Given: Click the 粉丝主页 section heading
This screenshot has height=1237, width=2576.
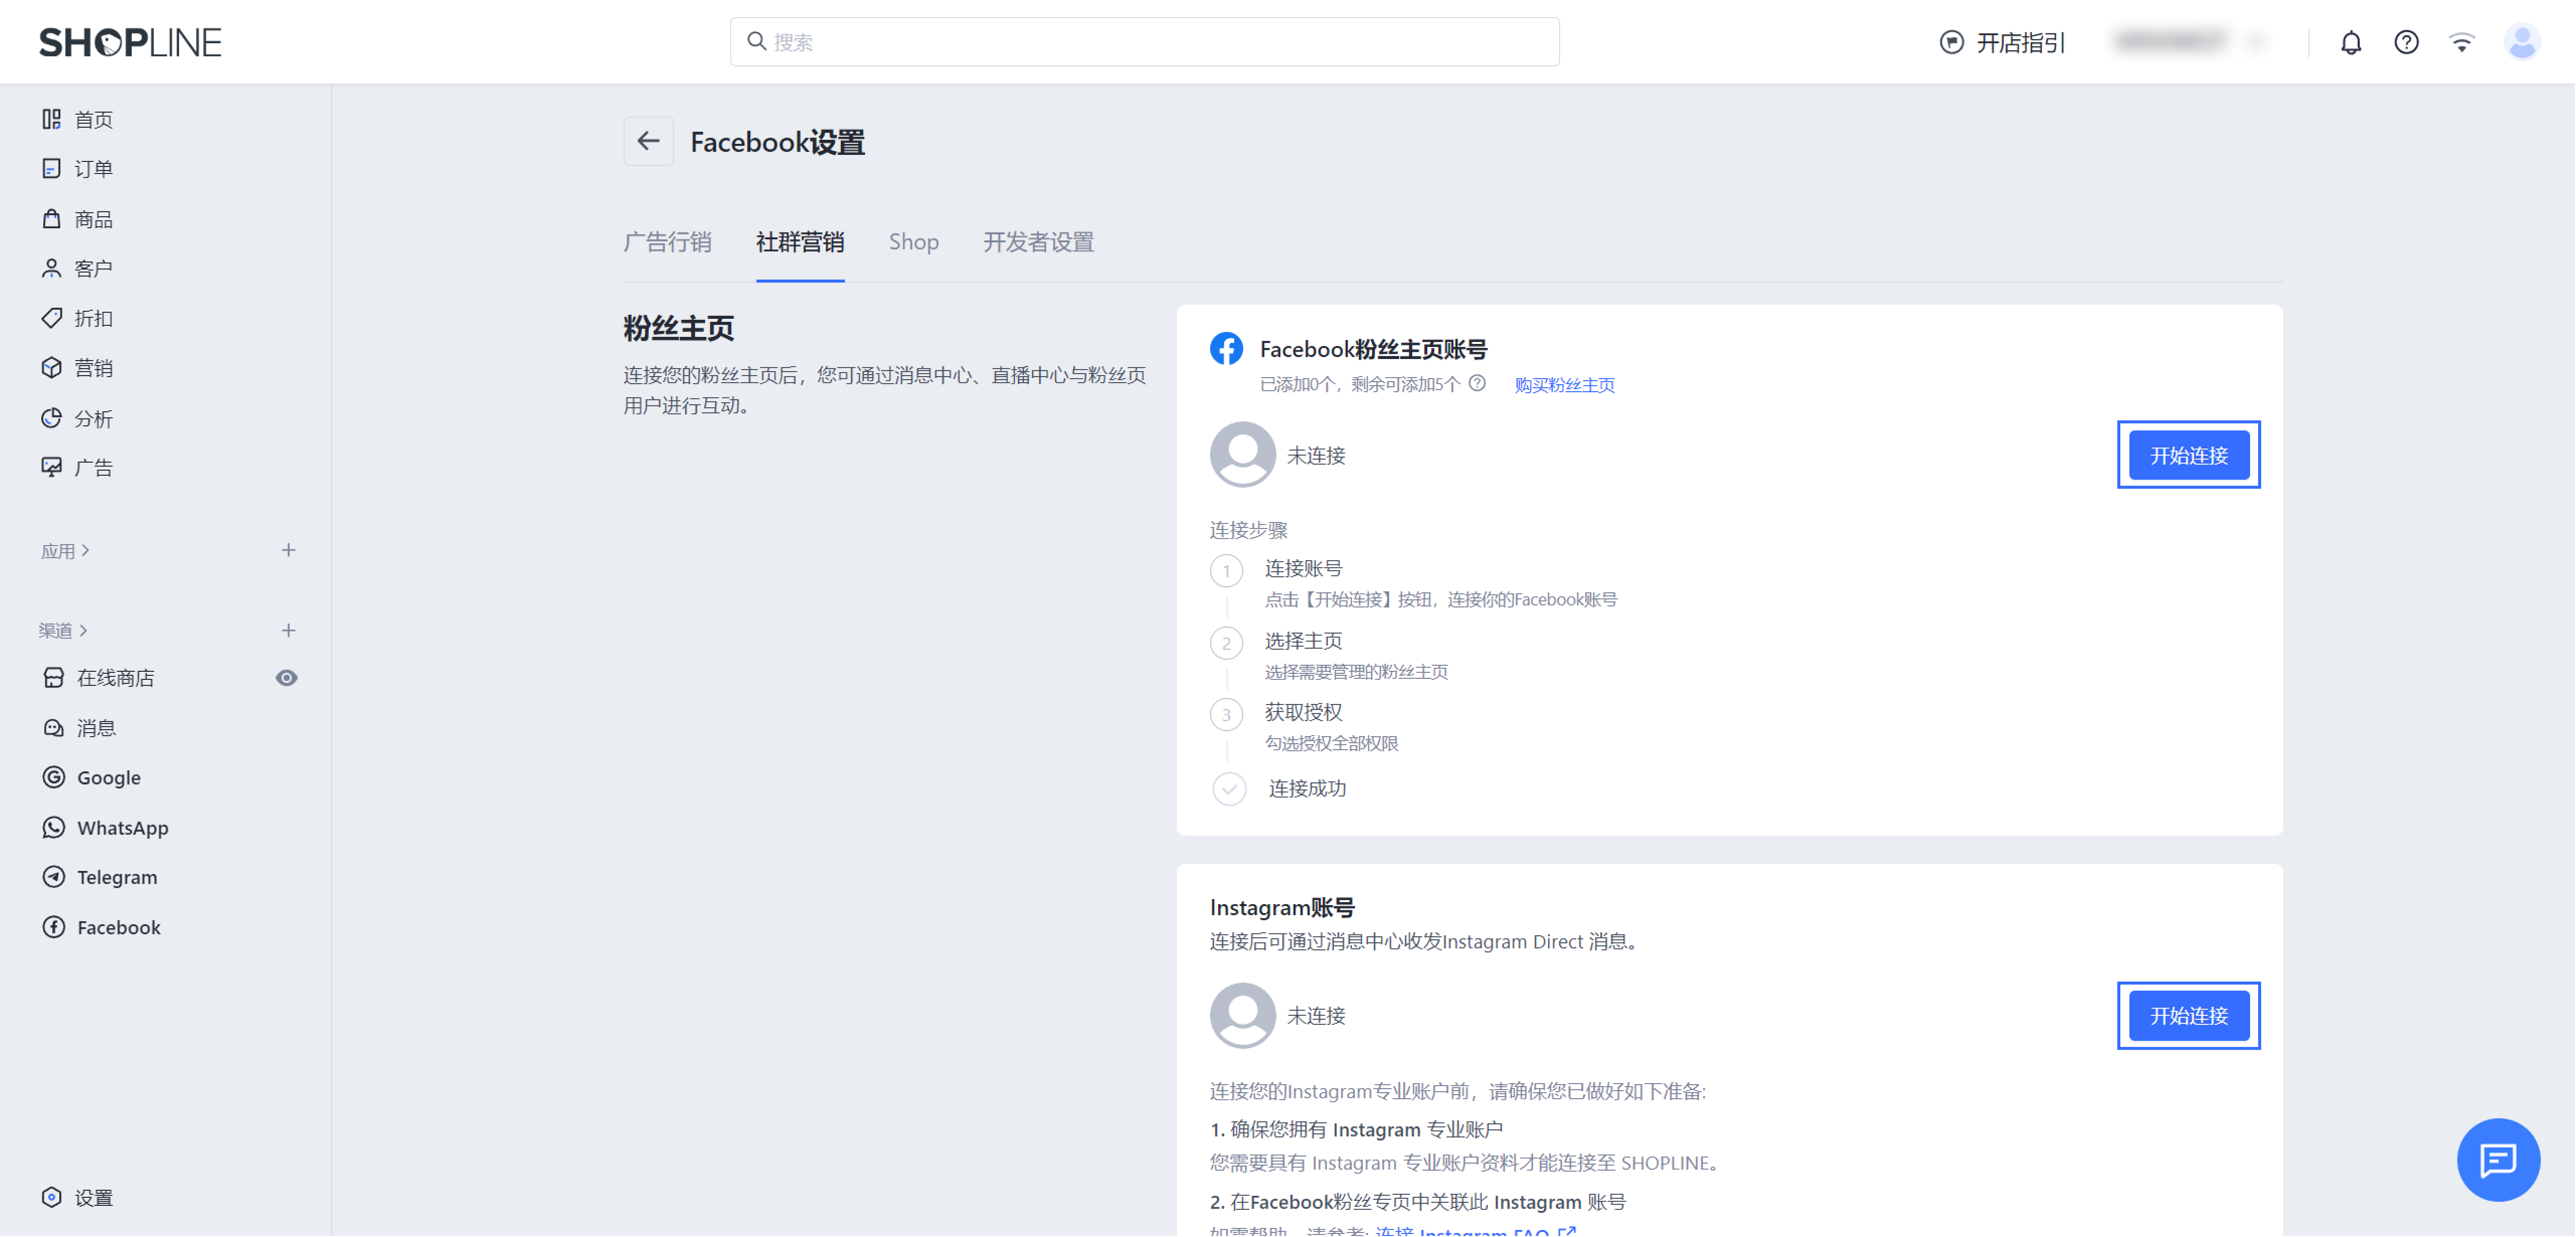Looking at the screenshot, I should coord(679,328).
